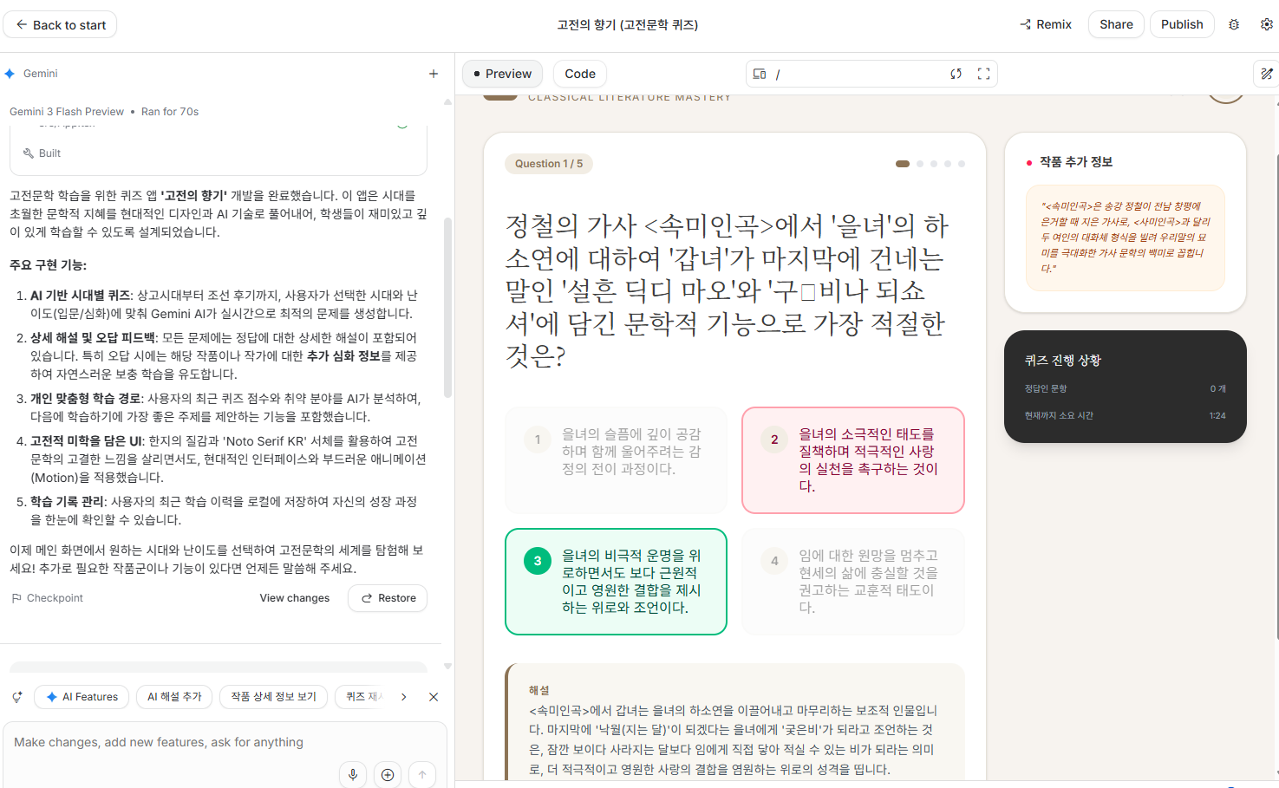This screenshot has height=788, width=1279.
Task: Choose answer option 1 about 슬픔에 공감
Action: coord(616,460)
